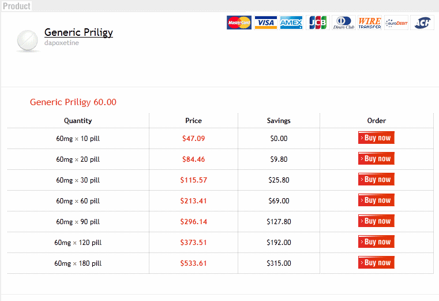Click the Diners Club payment icon

[x=344, y=23]
